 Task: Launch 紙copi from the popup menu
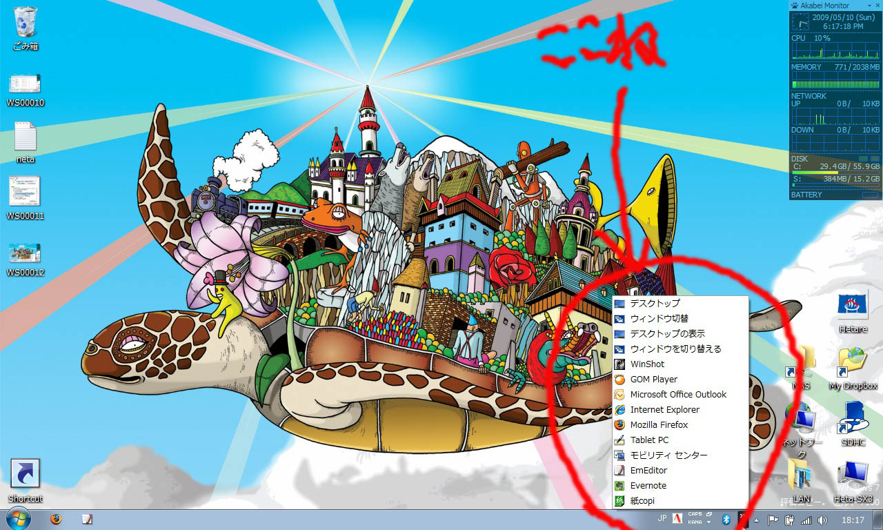(x=680, y=500)
